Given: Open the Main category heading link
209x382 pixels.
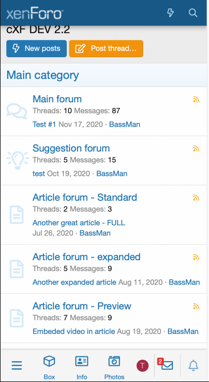Looking at the screenshot, I should (x=43, y=75).
